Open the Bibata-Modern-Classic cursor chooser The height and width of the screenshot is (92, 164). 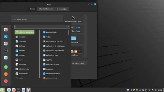pyautogui.click(x=73, y=19)
